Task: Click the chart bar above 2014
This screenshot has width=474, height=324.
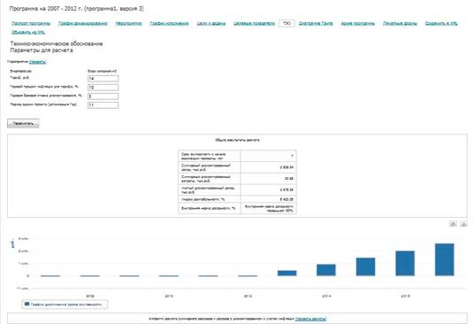Action: point(326,270)
